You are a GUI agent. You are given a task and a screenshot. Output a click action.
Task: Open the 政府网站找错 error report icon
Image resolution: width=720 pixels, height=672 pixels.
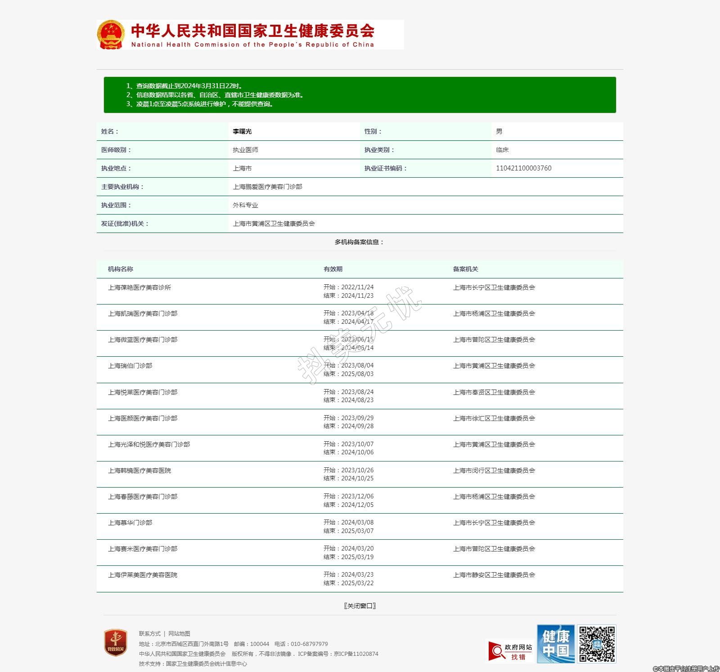point(510,651)
